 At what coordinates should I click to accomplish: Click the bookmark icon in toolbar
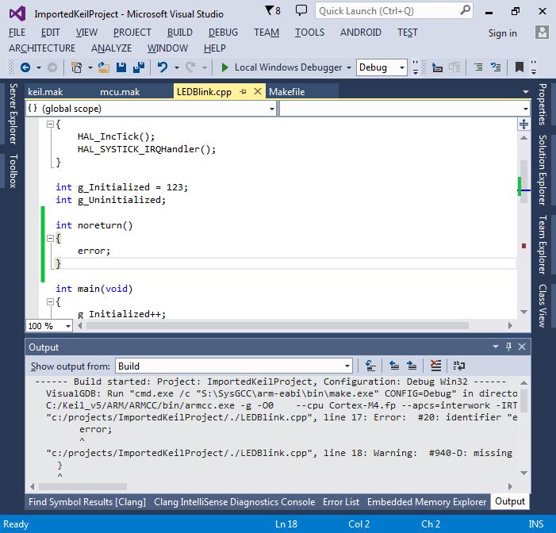tap(519, 67)
